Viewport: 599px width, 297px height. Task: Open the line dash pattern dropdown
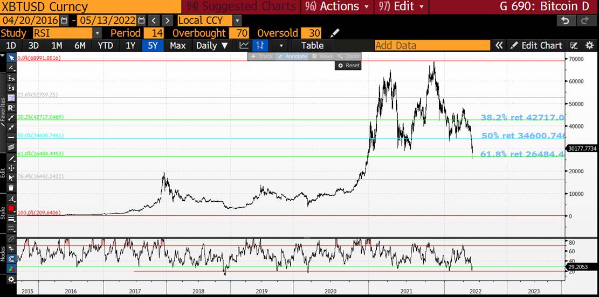11,228
